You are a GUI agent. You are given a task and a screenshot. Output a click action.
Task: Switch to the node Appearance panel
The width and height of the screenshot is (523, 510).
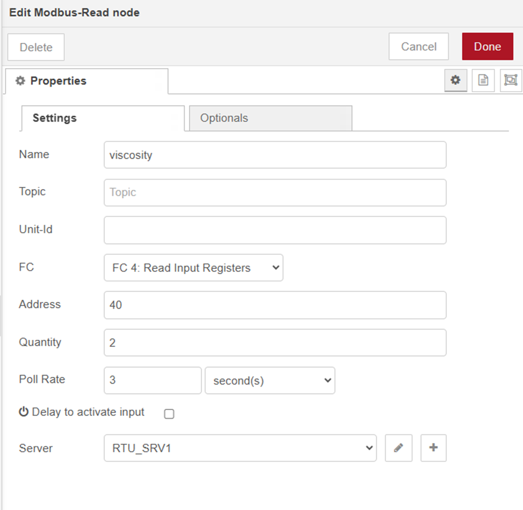pyautogui.click(x=510, y=80)
